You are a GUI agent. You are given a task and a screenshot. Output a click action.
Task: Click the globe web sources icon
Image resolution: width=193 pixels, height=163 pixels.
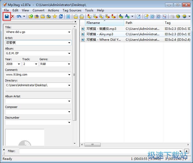point(178,16)
